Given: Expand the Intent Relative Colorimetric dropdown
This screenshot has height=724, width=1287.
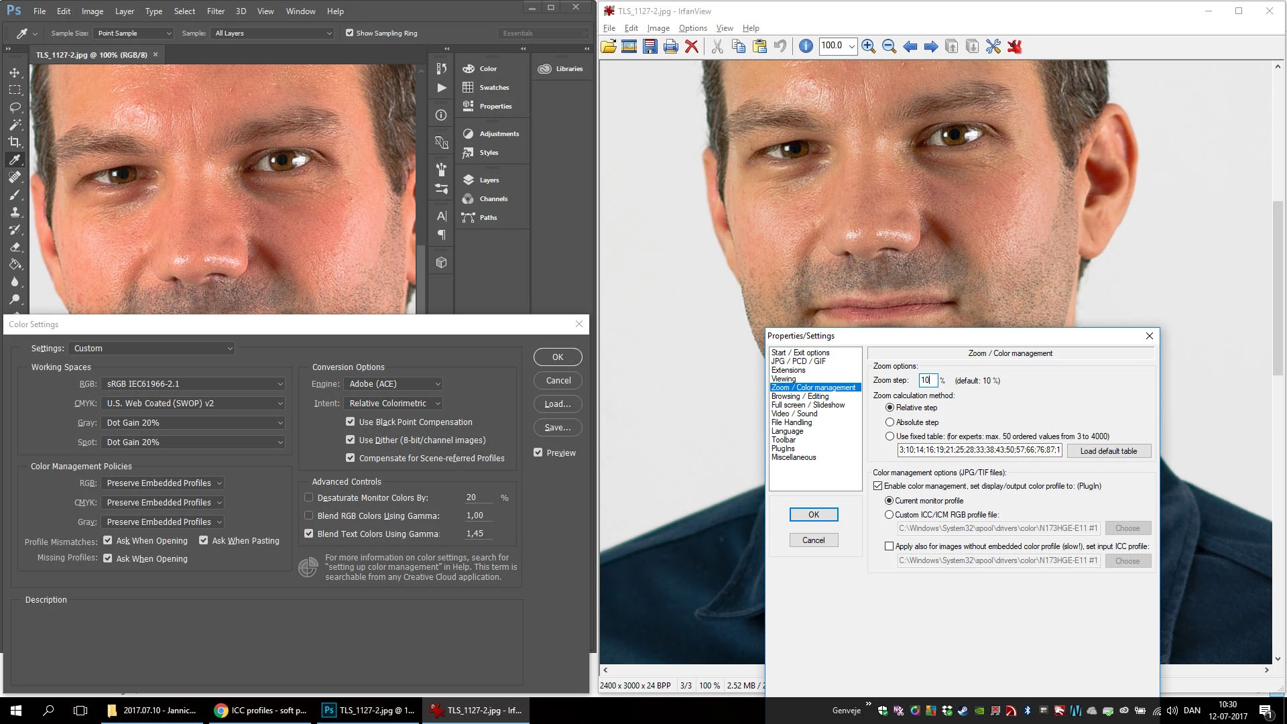Looking at the screenshot, I should (x=394, y=404).
